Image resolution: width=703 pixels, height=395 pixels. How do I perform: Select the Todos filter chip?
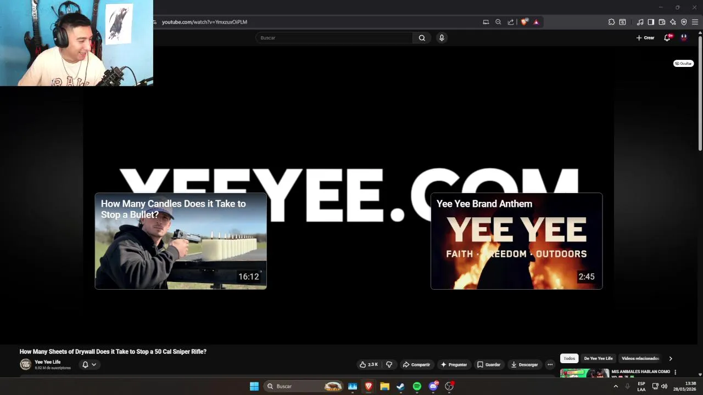point(569,358)
